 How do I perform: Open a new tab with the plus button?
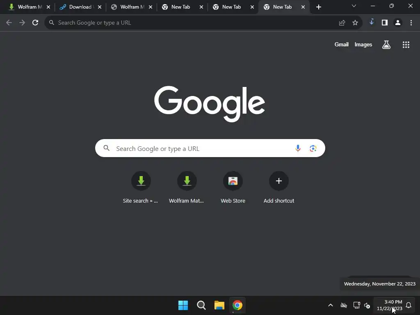point(318,7)
